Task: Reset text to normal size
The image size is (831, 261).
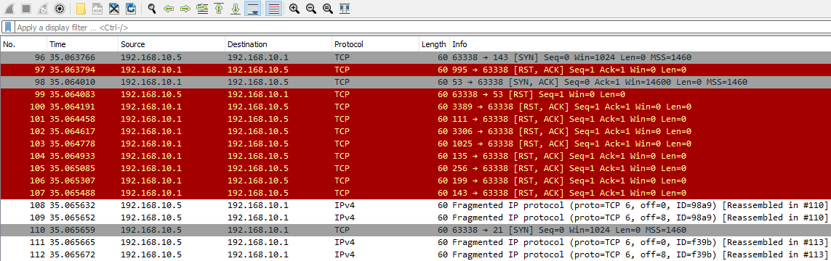Action: point(327,9)
